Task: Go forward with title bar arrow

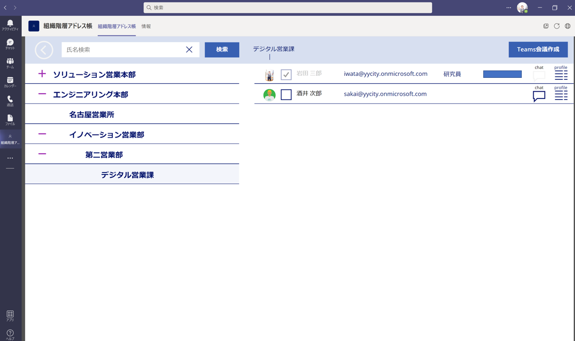Action: click(15, 8)
